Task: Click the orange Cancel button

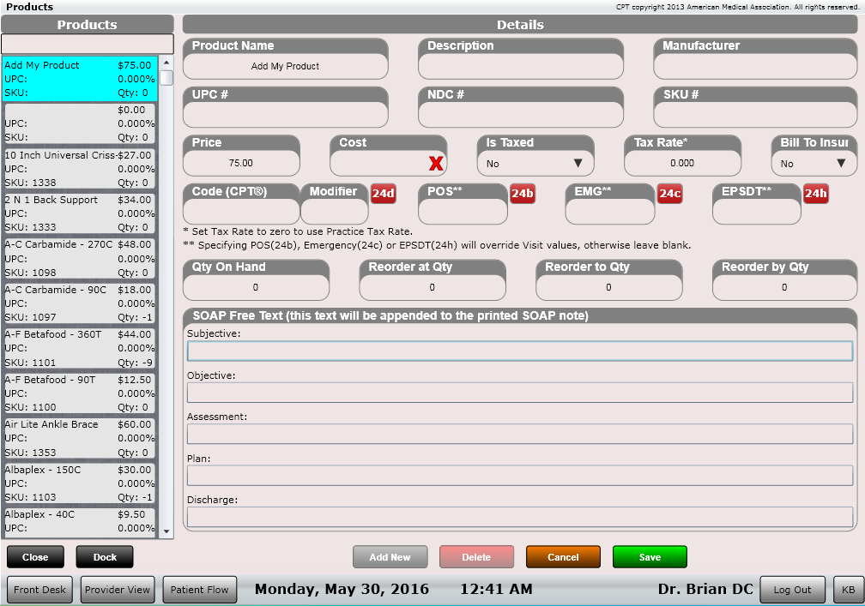Action: 563,557
